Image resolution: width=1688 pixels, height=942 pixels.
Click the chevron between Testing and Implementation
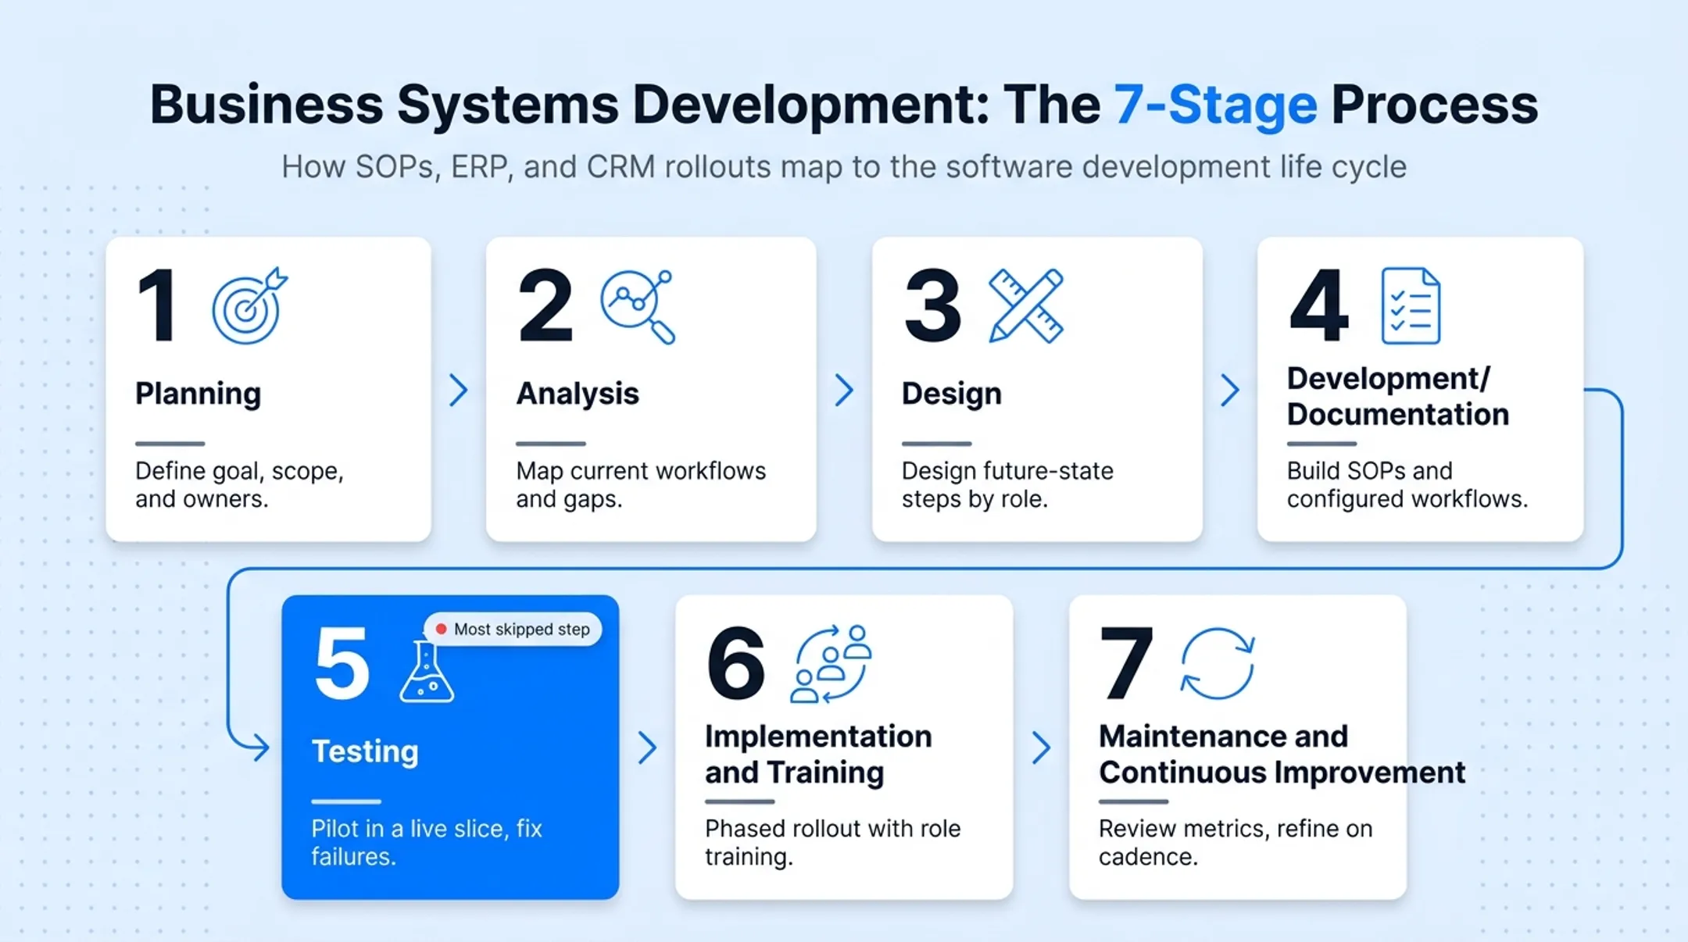pyautogui.click(x=647, y=748)
